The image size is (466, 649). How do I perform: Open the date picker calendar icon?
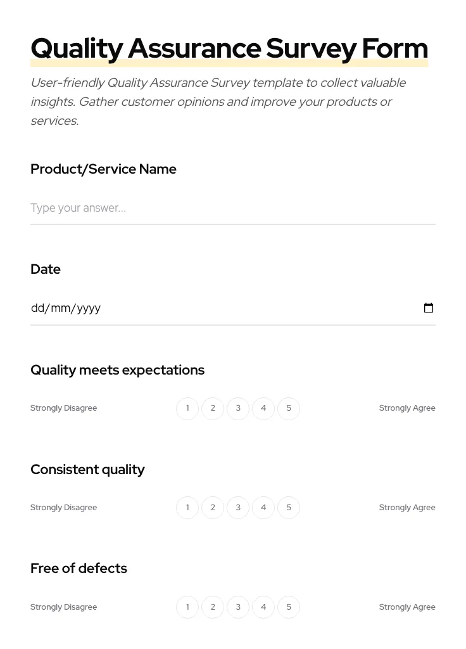click(x=429, y=308)
